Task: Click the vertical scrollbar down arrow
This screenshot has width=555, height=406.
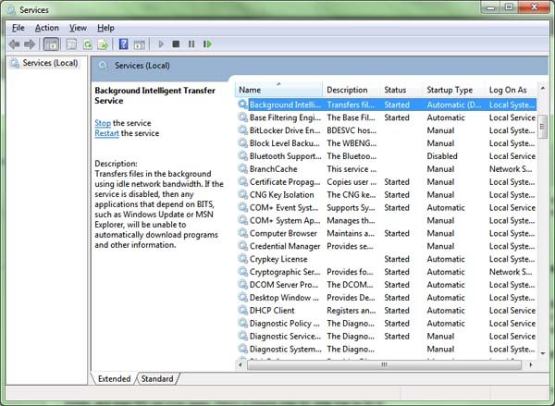Action: pyautogui.click(x=543, y=353)
